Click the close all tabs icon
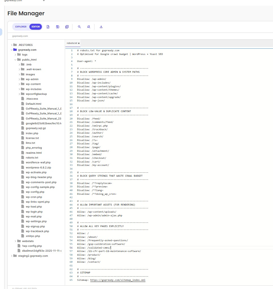 [x=67, y=27]
